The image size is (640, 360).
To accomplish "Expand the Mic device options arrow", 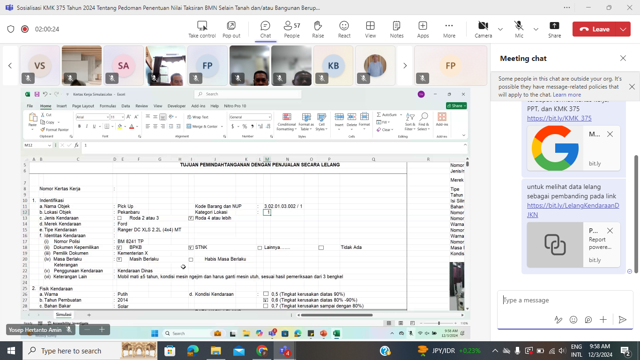I will (536, 29).
